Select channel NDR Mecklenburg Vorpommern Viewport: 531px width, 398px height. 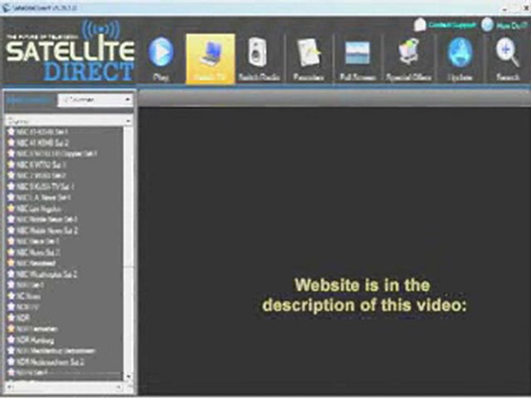click(x=56, y=350)
